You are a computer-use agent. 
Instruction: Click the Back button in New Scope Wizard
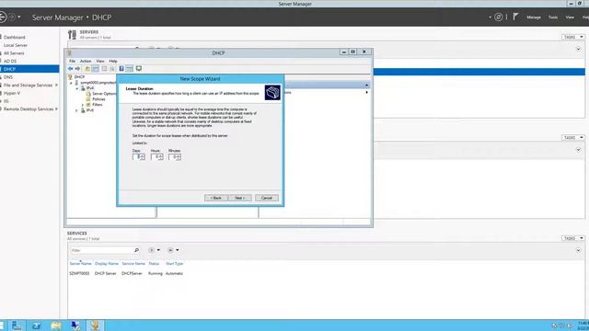click(x=216, y=198)
